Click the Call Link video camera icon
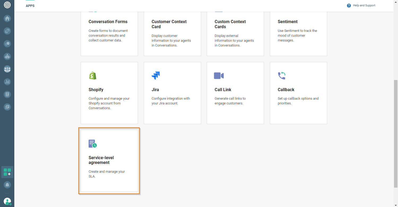398x207 pixels. pyautogui.click(x=219, y=76)
